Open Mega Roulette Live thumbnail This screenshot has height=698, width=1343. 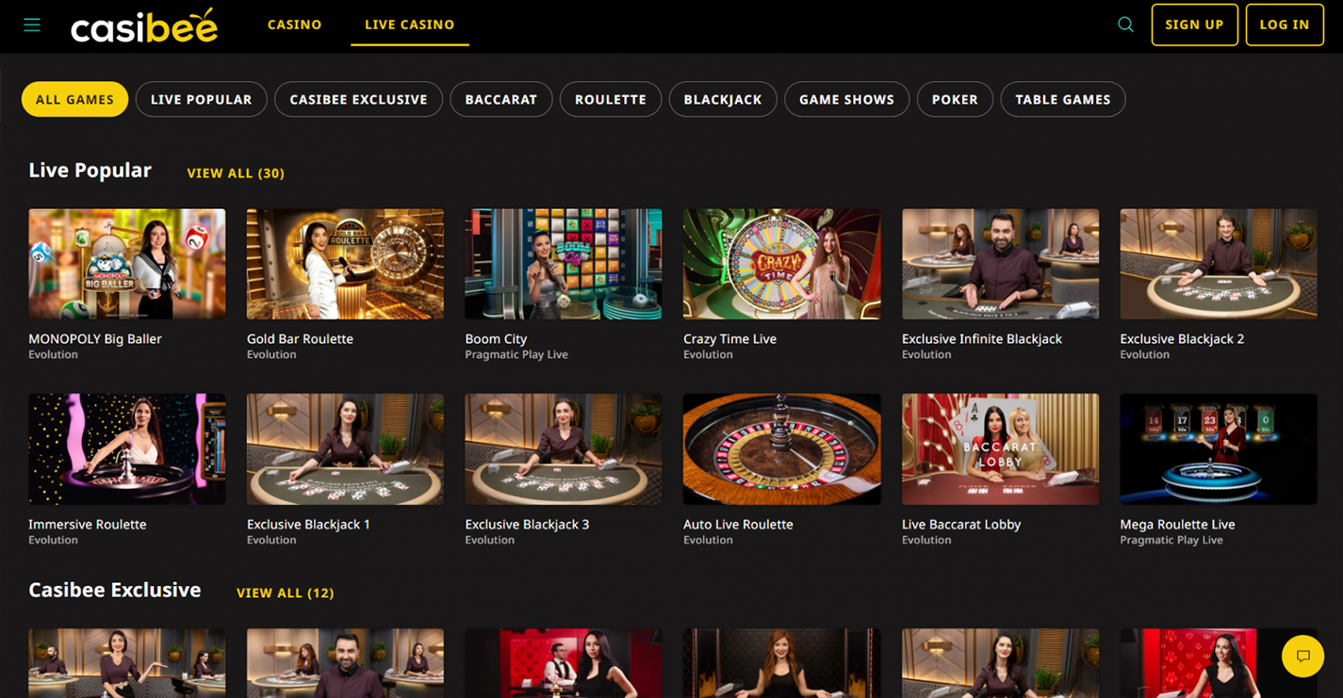(x=1219, y=449)
